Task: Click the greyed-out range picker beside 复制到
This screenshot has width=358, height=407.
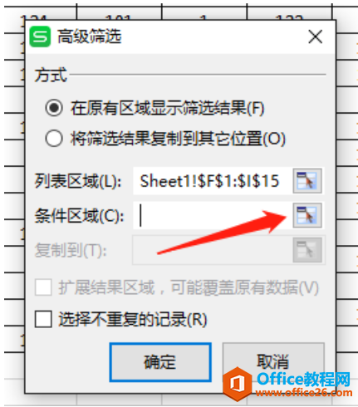Action: 307,250
